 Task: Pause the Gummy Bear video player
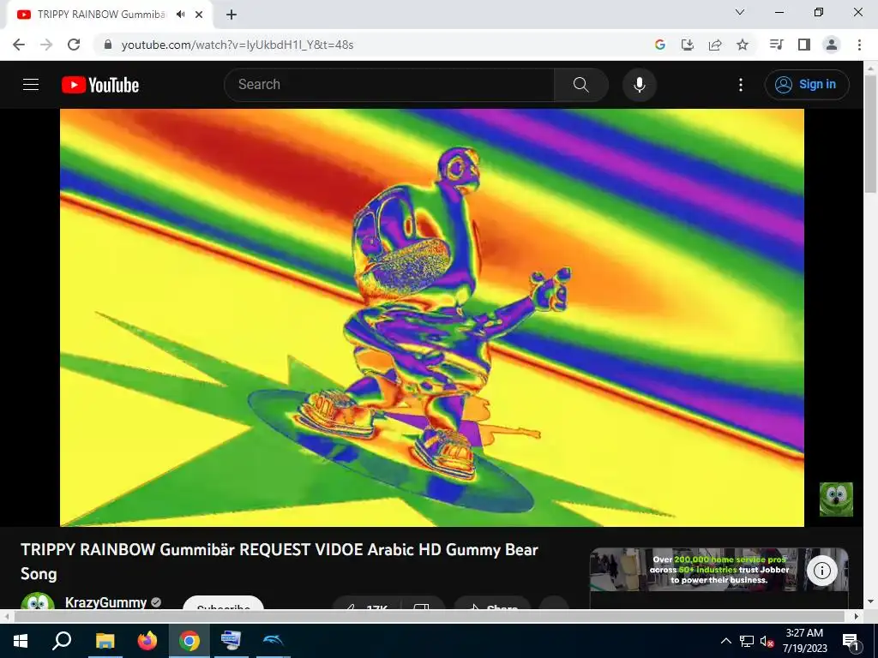coord(432,317)
